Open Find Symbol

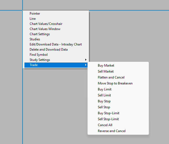pos(39,55)
